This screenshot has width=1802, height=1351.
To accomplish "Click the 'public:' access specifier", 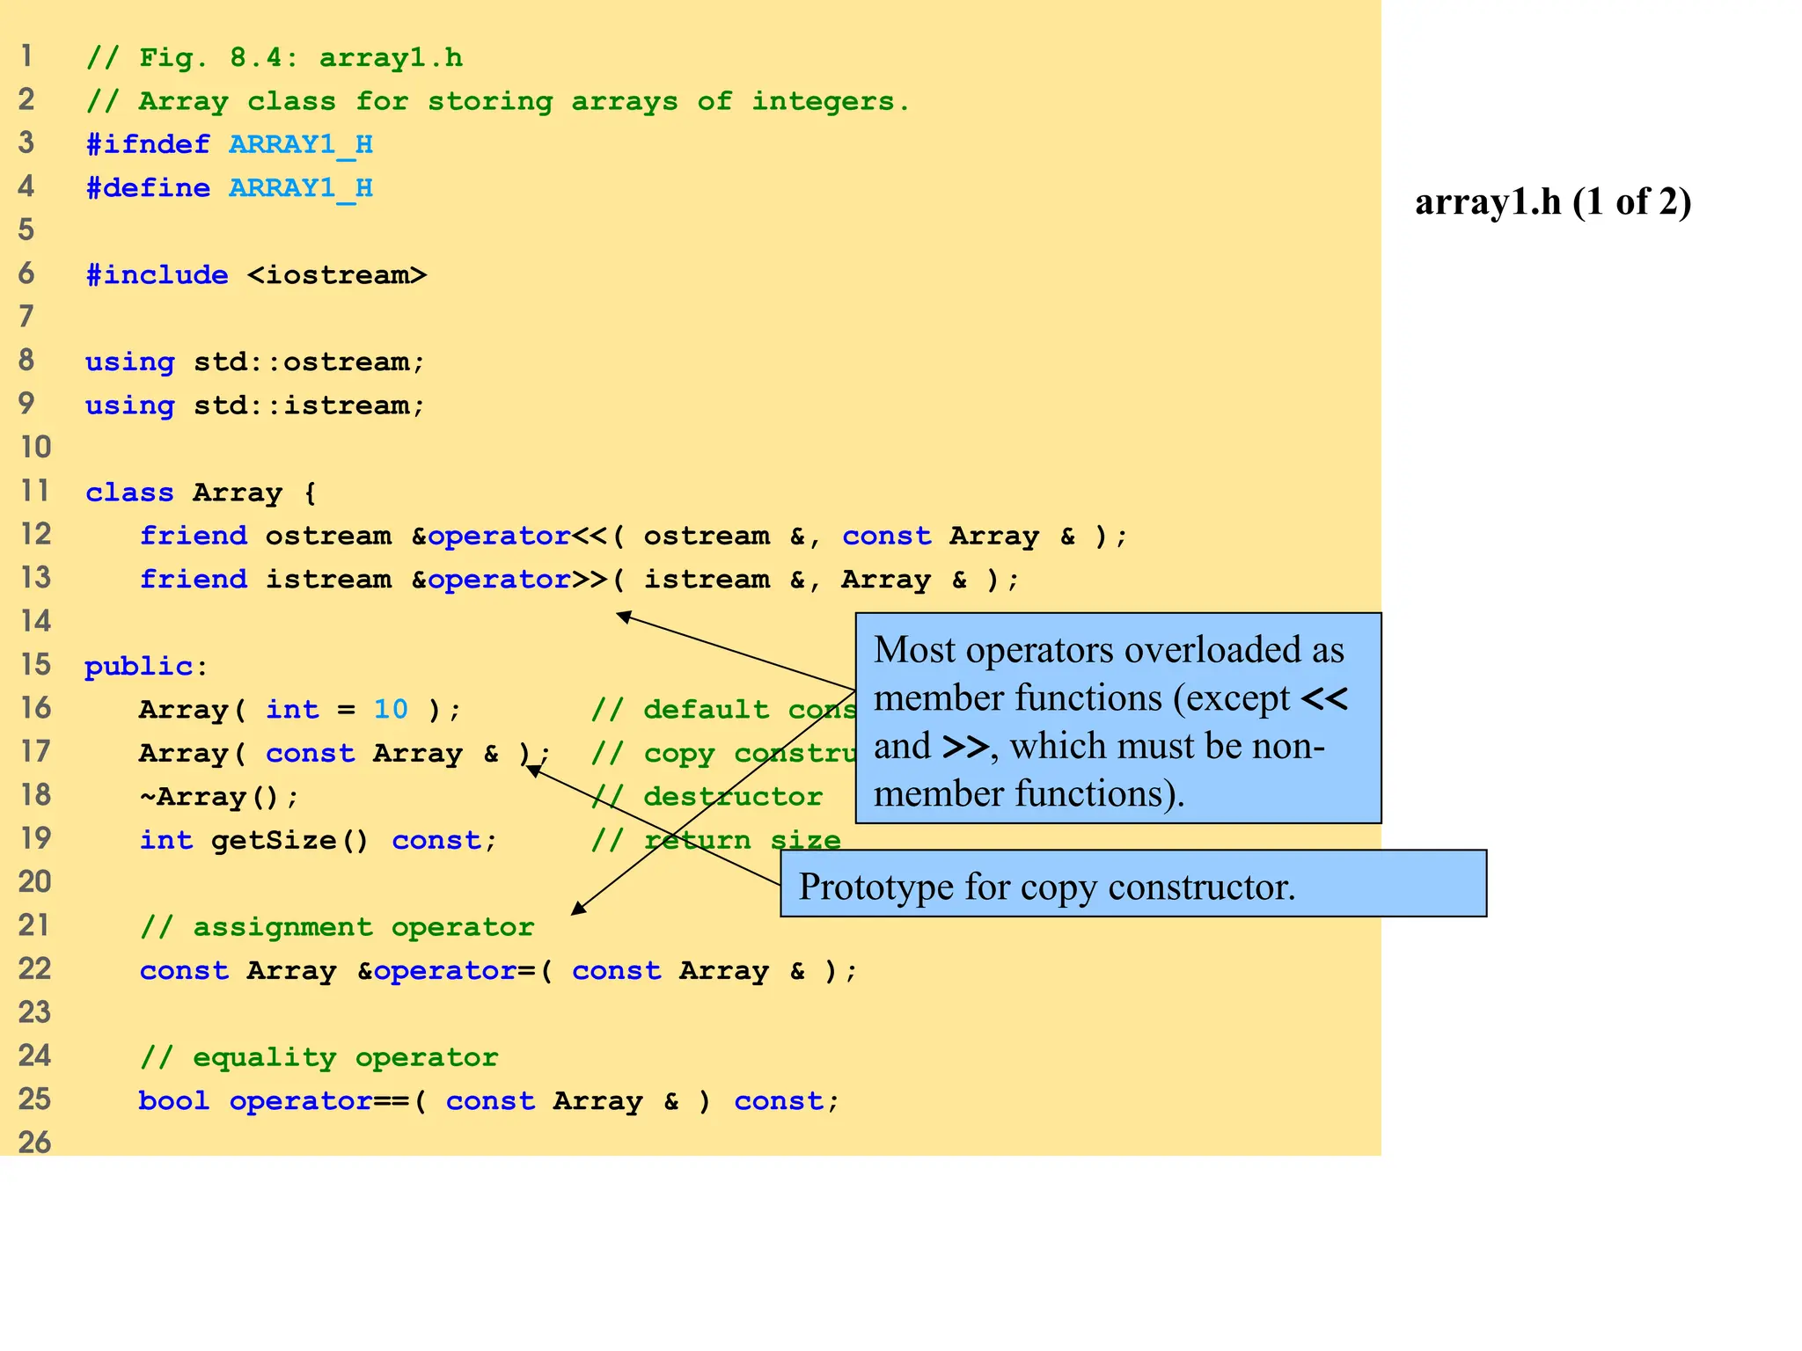I will point(147,666).
